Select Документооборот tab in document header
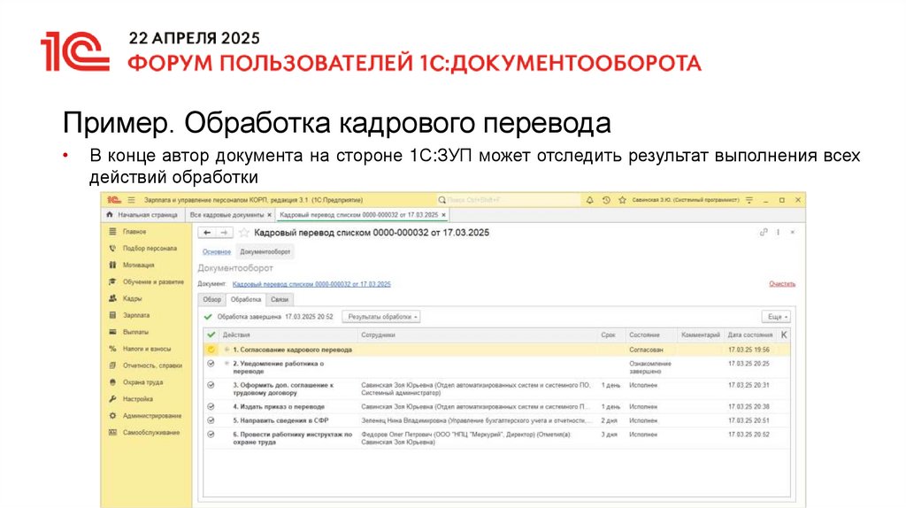 pos(265,251)
